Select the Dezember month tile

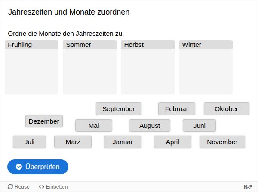click(44, 121)
